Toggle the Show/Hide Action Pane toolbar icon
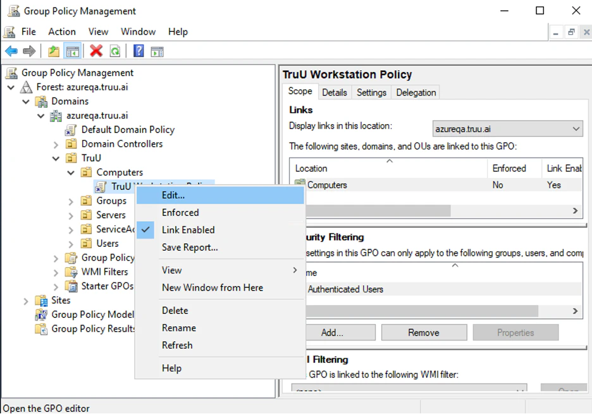Image resolution: width=592 pixels, height=414 pixels. (157, 51)
